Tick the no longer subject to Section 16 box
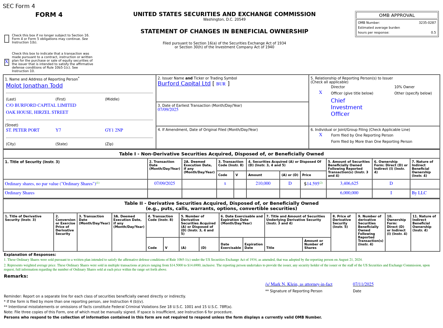 coord(7,39)
